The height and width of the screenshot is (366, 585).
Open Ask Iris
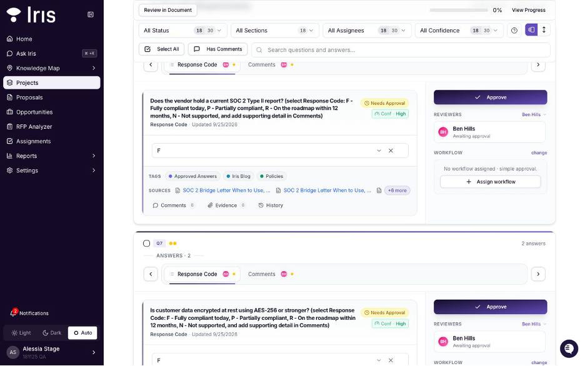point(51,53)
